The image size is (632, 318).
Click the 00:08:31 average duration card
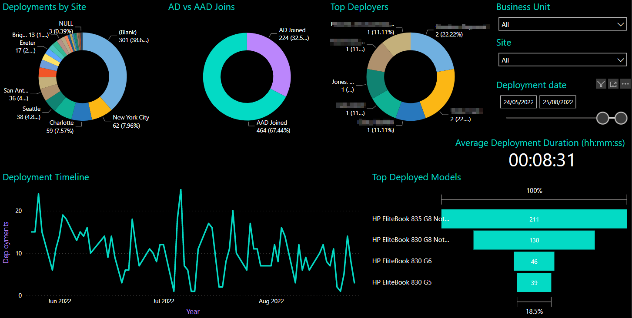point(542,160)
